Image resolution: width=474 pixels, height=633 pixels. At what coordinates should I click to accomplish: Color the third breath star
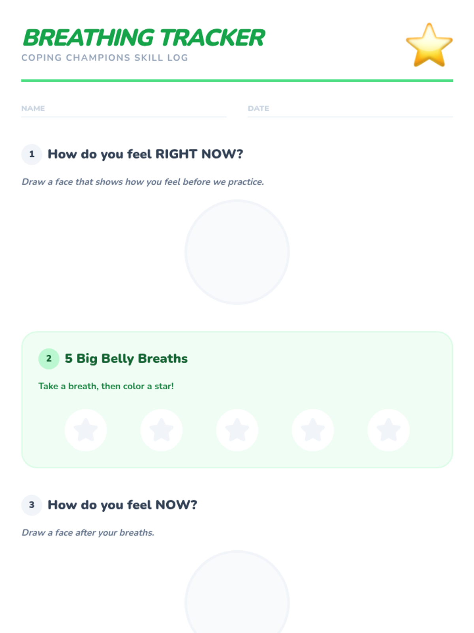(237, 430)
